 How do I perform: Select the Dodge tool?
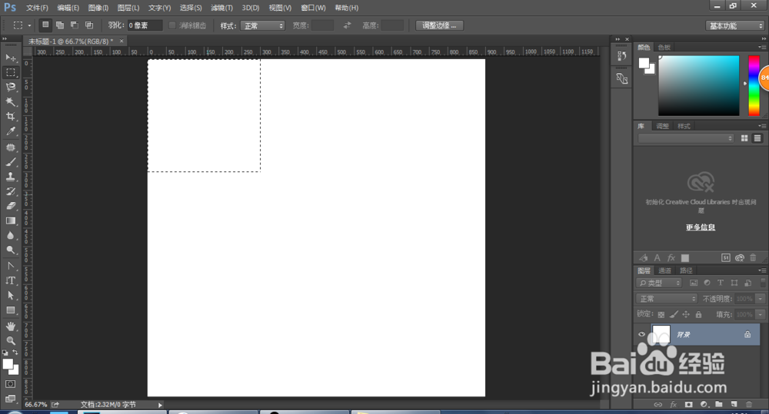click(11, 250)
